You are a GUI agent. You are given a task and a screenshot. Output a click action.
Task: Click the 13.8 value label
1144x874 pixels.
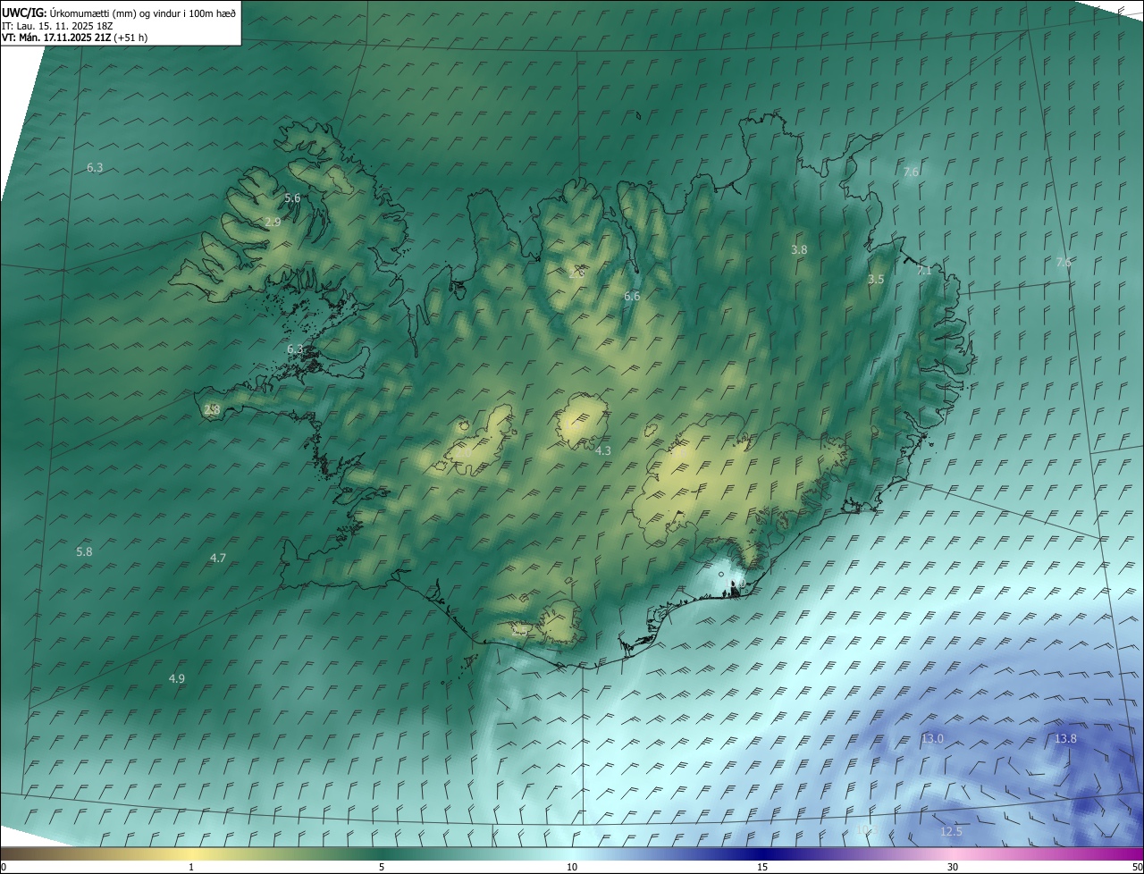(x=1065, y=738)
